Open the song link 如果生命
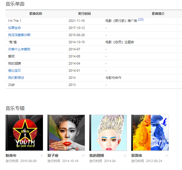Image resolution: width=182 pixels, height=170 pixels. pyautogui.click(x=14, y=28)
